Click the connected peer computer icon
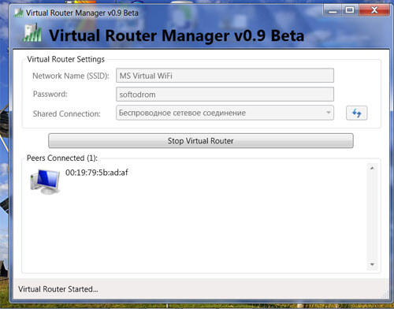Viewport: 394px width, 309px height. tap(45, 181)
